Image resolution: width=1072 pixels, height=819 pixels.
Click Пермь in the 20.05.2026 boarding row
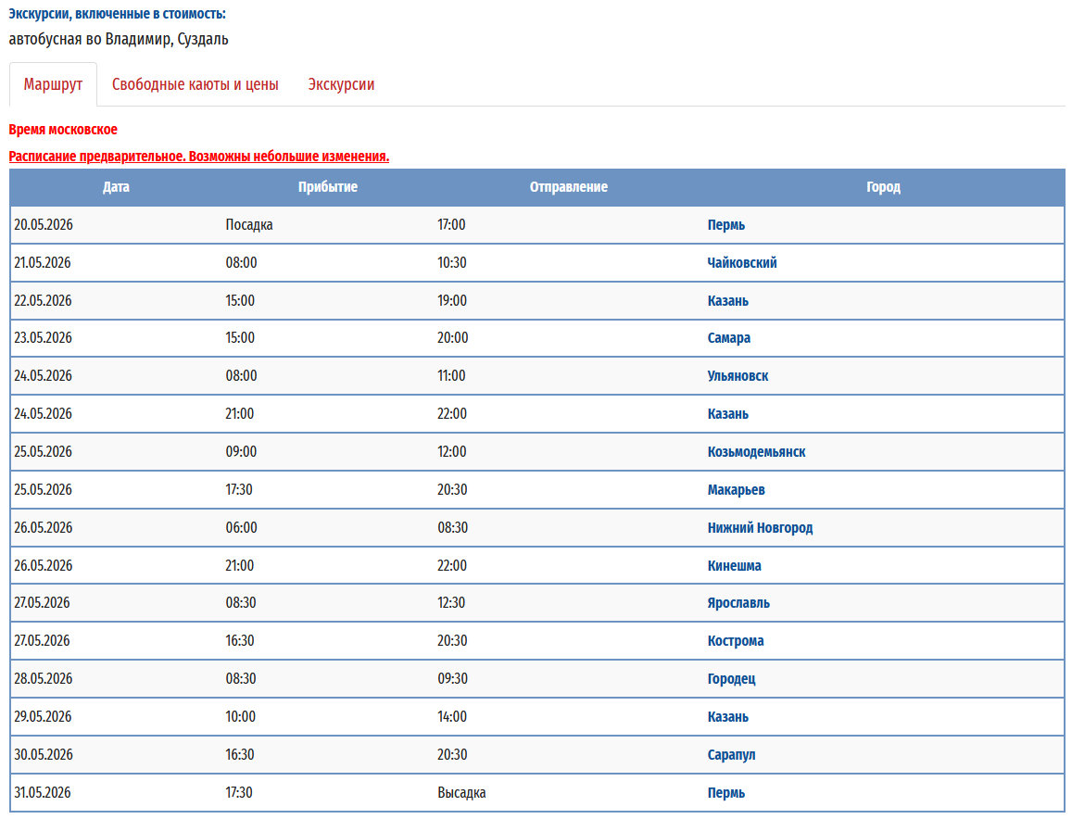point(725,225)
